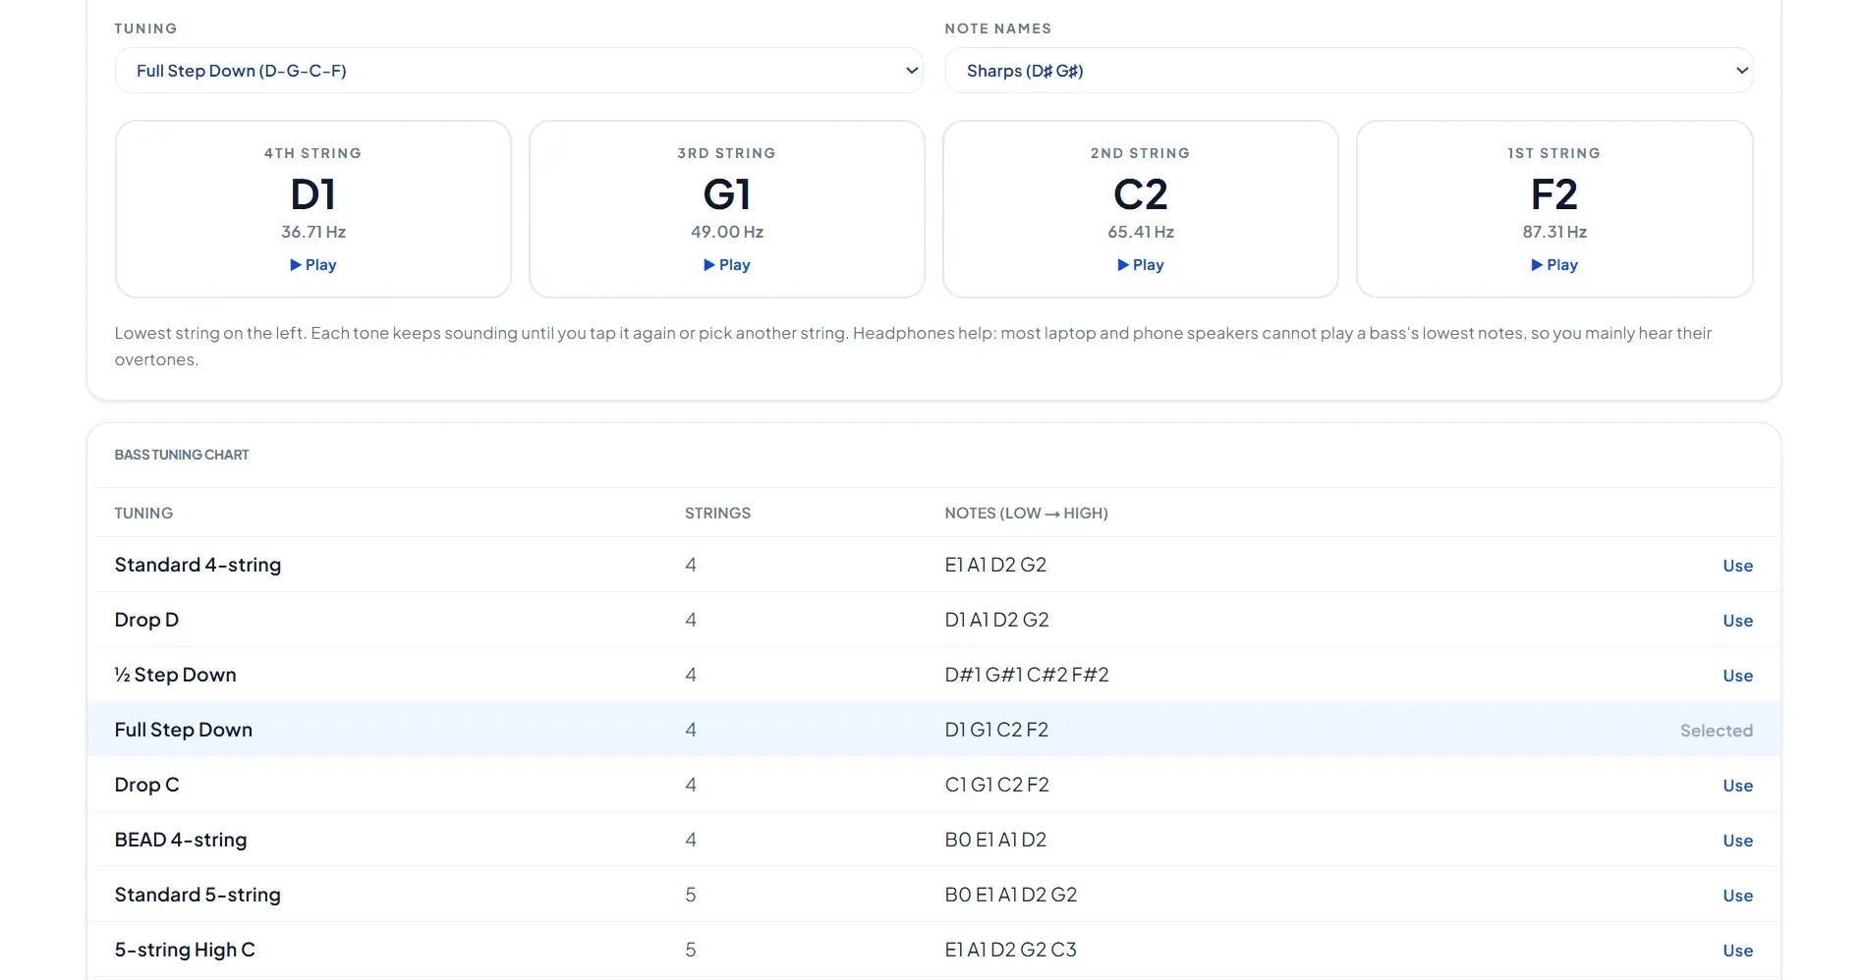Image resolution: width=1864 pixels, height=980 pixels.
Task: Click the 87.31 Hz frequency value
Action: click(1554, 232)
